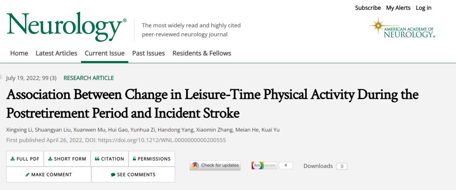This screenshot has height=190, width=456.
Task: Click the Altmetric score badge
Action: click(x=272, y=166)
